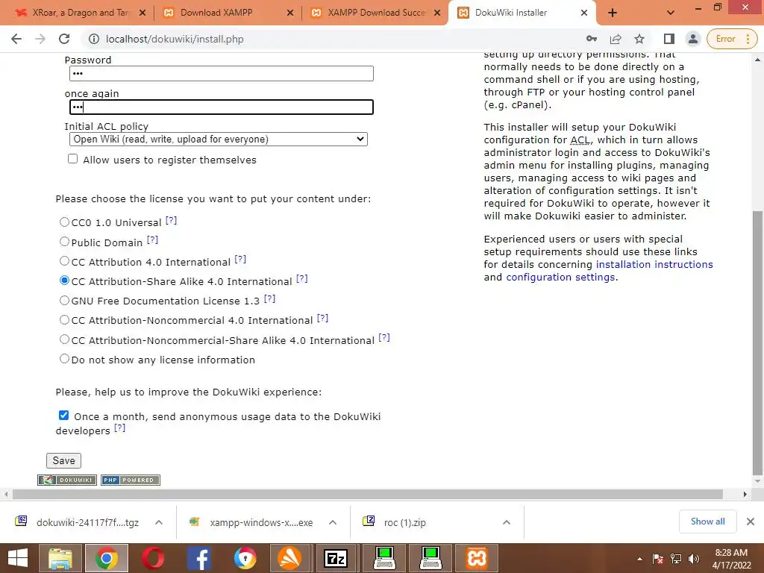Open the Windows Start menu
Image resolution: width=764 pixels, height=573 pixels.
click(x=18, y=558)
